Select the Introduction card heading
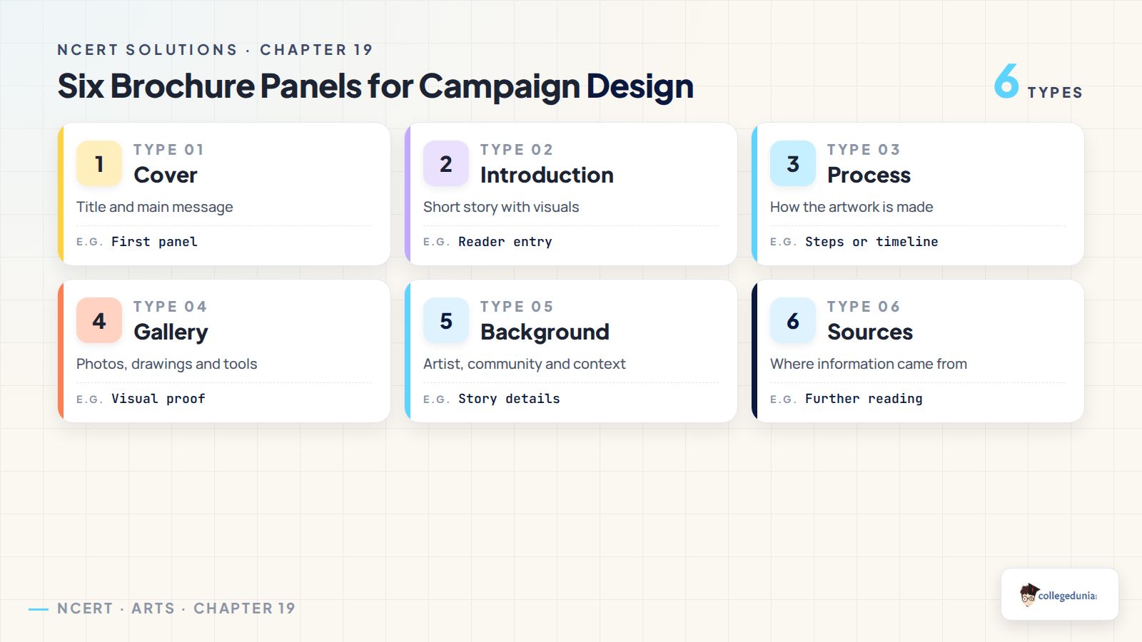Viewport: 1142px width, 642px height. coord(547,175)
